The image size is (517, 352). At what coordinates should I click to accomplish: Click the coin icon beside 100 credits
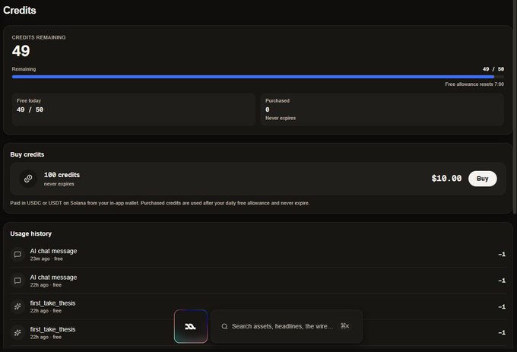(28, 179)
